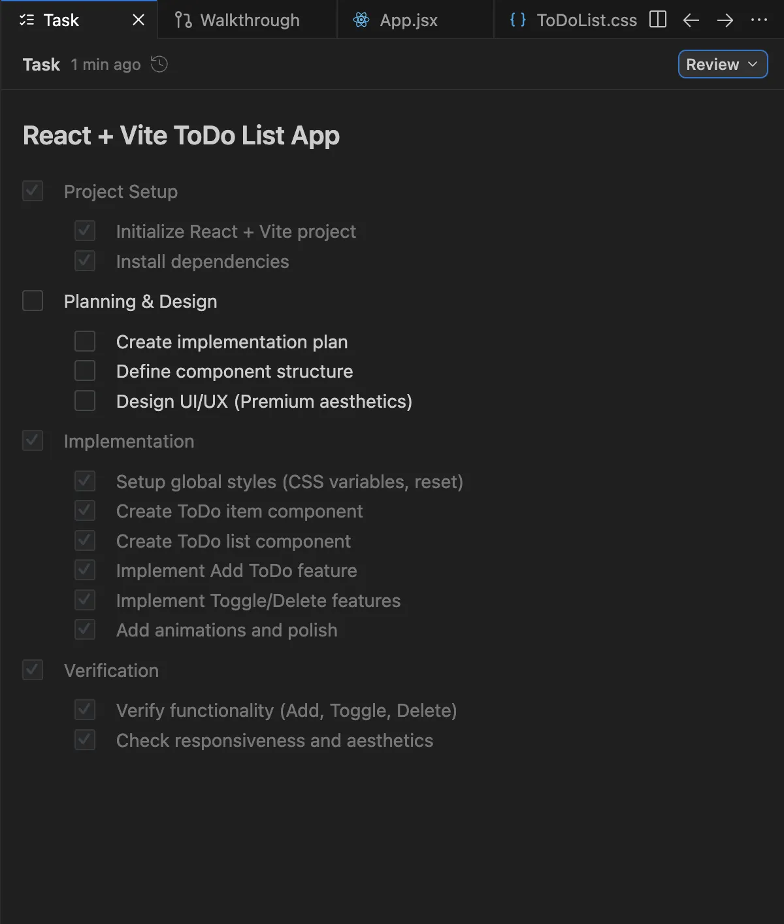The image size is (784, 924).
Task: Open the Review dropdown
Action: (723, 64)
